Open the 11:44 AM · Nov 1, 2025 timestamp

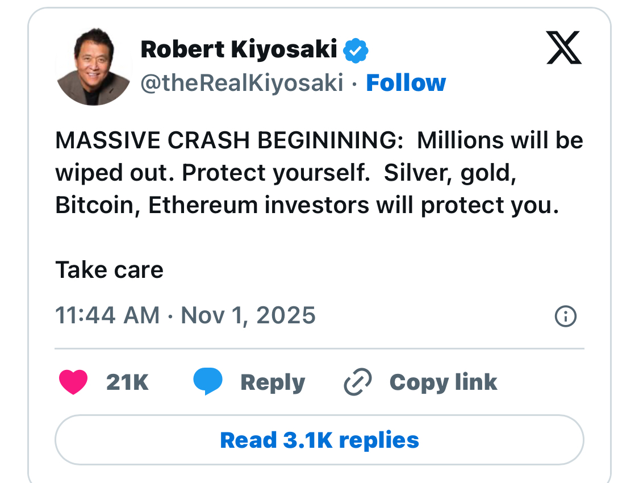(185, 315)
